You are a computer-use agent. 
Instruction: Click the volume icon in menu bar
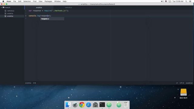pyautogui.click(x=162, y=1)
